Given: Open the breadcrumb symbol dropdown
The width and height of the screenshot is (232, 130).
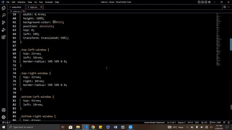Looking at the screenshot, I should click(24, 11).
